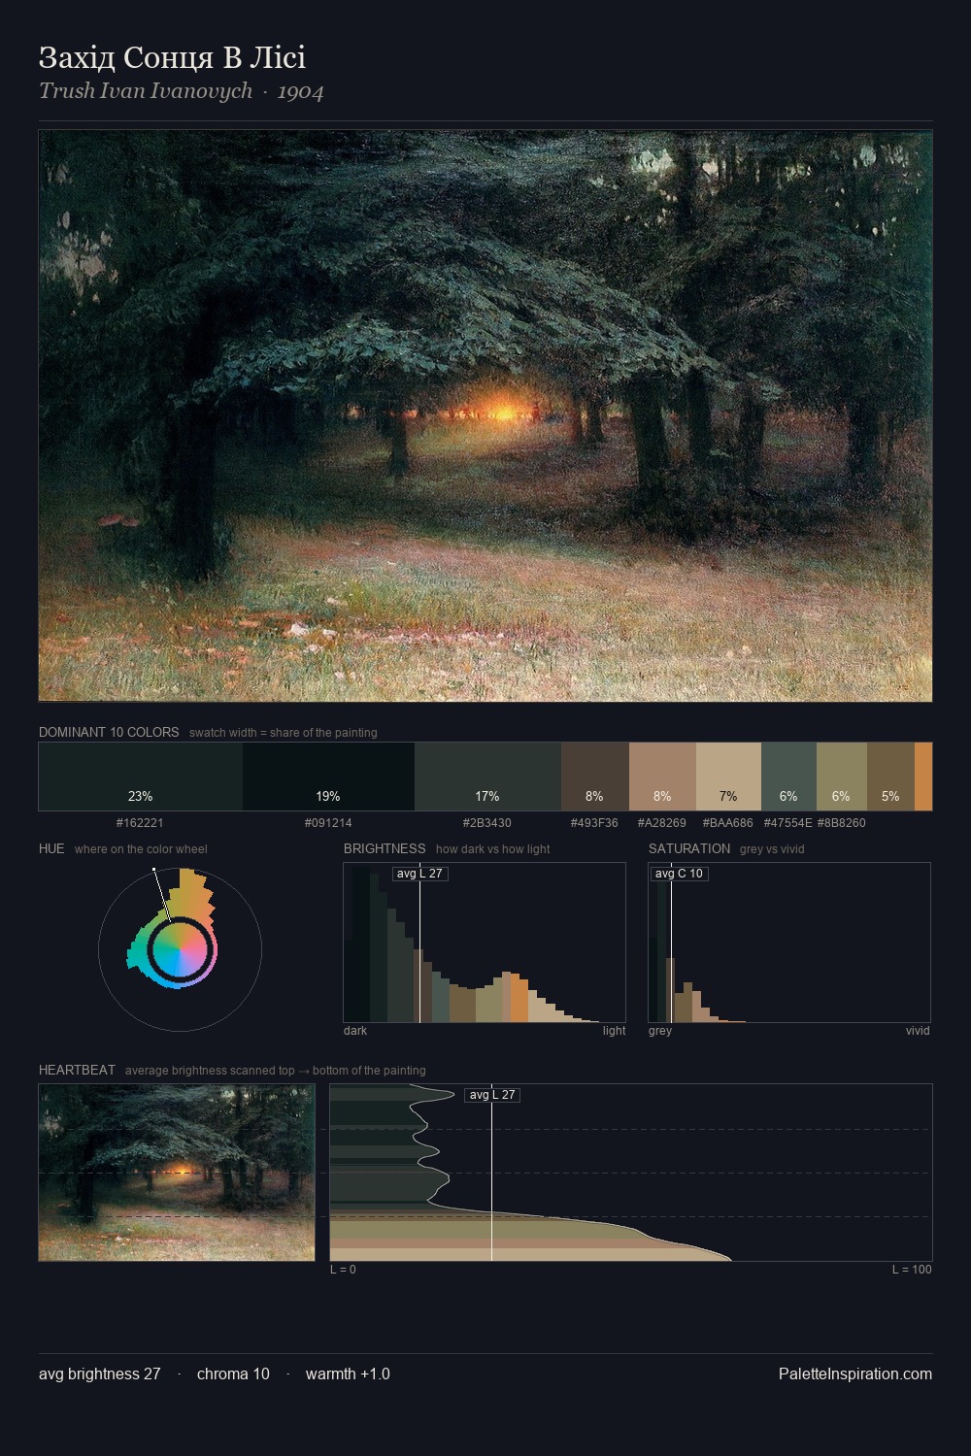Click the 'grey' axis label

[660, 1031]
